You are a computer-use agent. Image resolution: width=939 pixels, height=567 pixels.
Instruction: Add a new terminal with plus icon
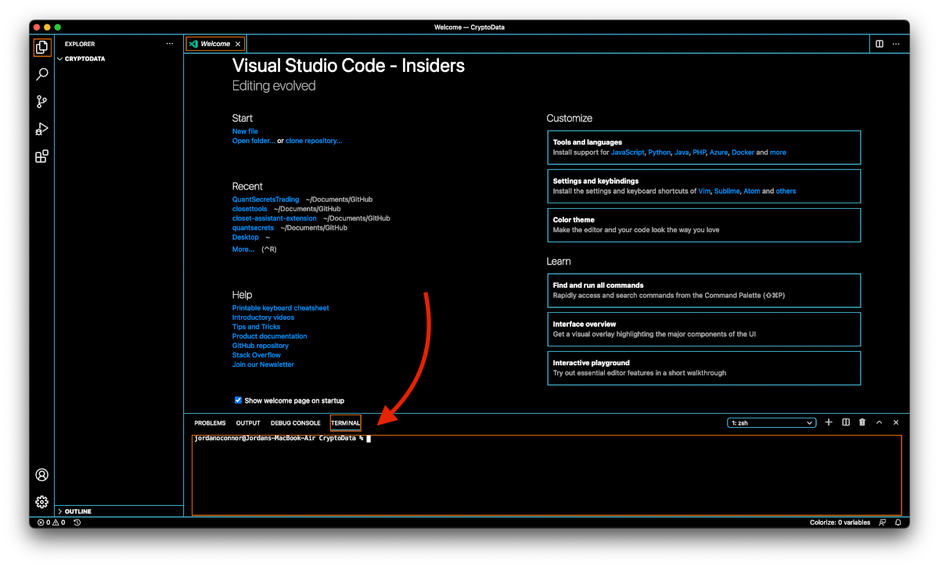pos(829,422)
